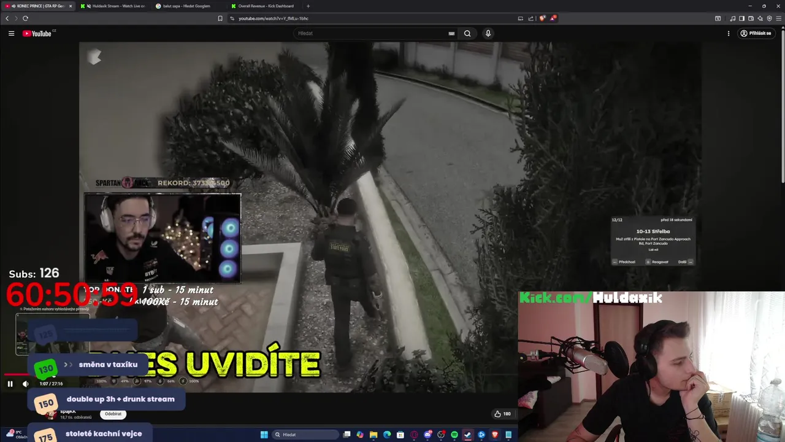Click the youtube.com address bar URL

(274, 18)
